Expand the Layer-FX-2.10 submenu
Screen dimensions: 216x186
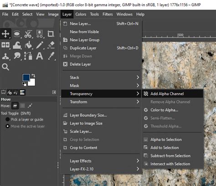[101, 169]
